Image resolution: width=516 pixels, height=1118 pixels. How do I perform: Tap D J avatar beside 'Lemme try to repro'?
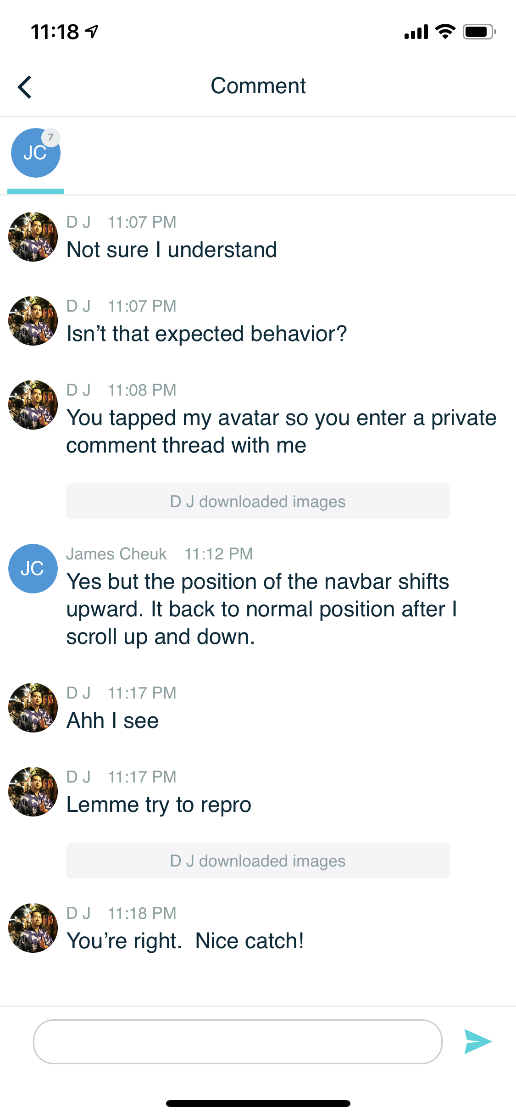tap(33, 792)
